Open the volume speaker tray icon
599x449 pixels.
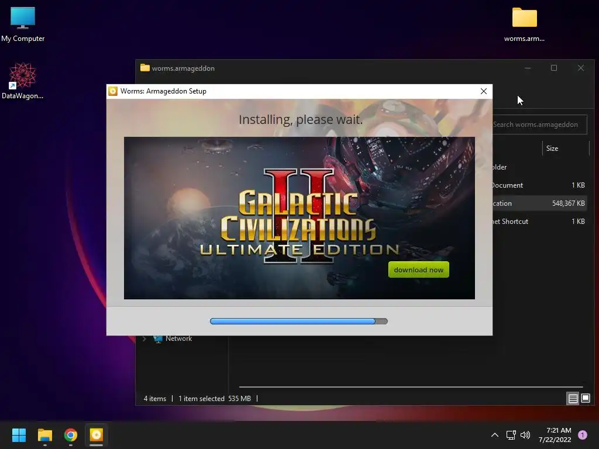(x=525, y=435)
